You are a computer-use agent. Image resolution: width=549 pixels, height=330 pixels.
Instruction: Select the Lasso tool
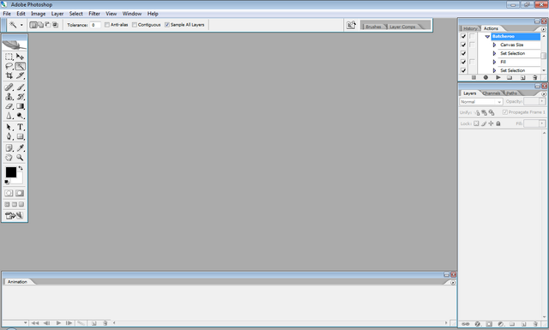click(9, 66)
